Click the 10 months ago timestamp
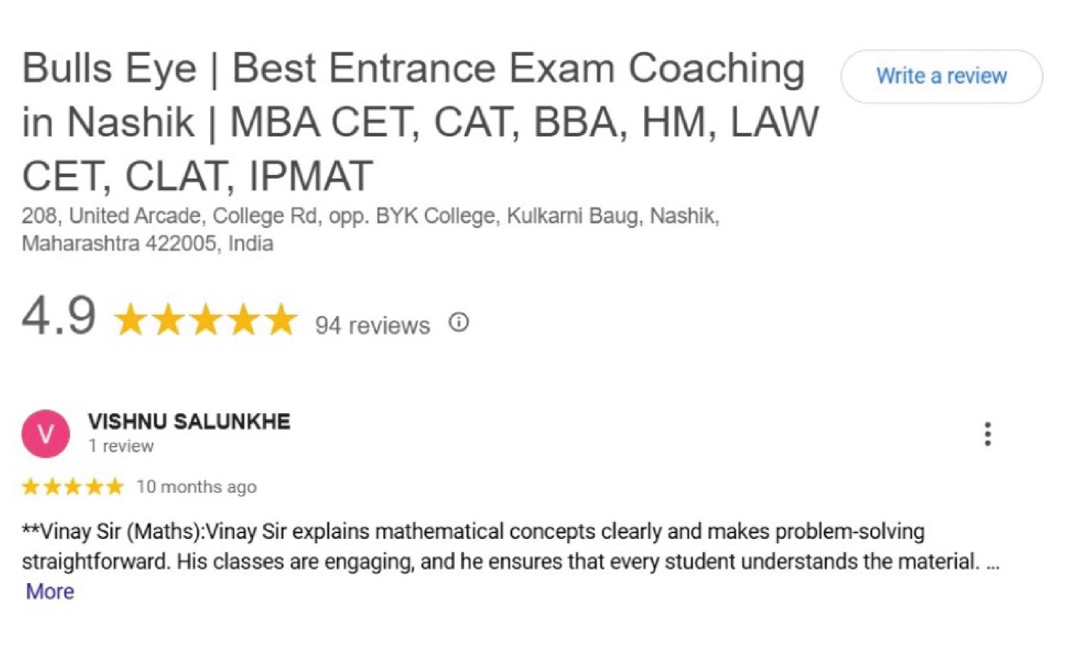This screenshot has width=1091, height=653. [197, 487]
